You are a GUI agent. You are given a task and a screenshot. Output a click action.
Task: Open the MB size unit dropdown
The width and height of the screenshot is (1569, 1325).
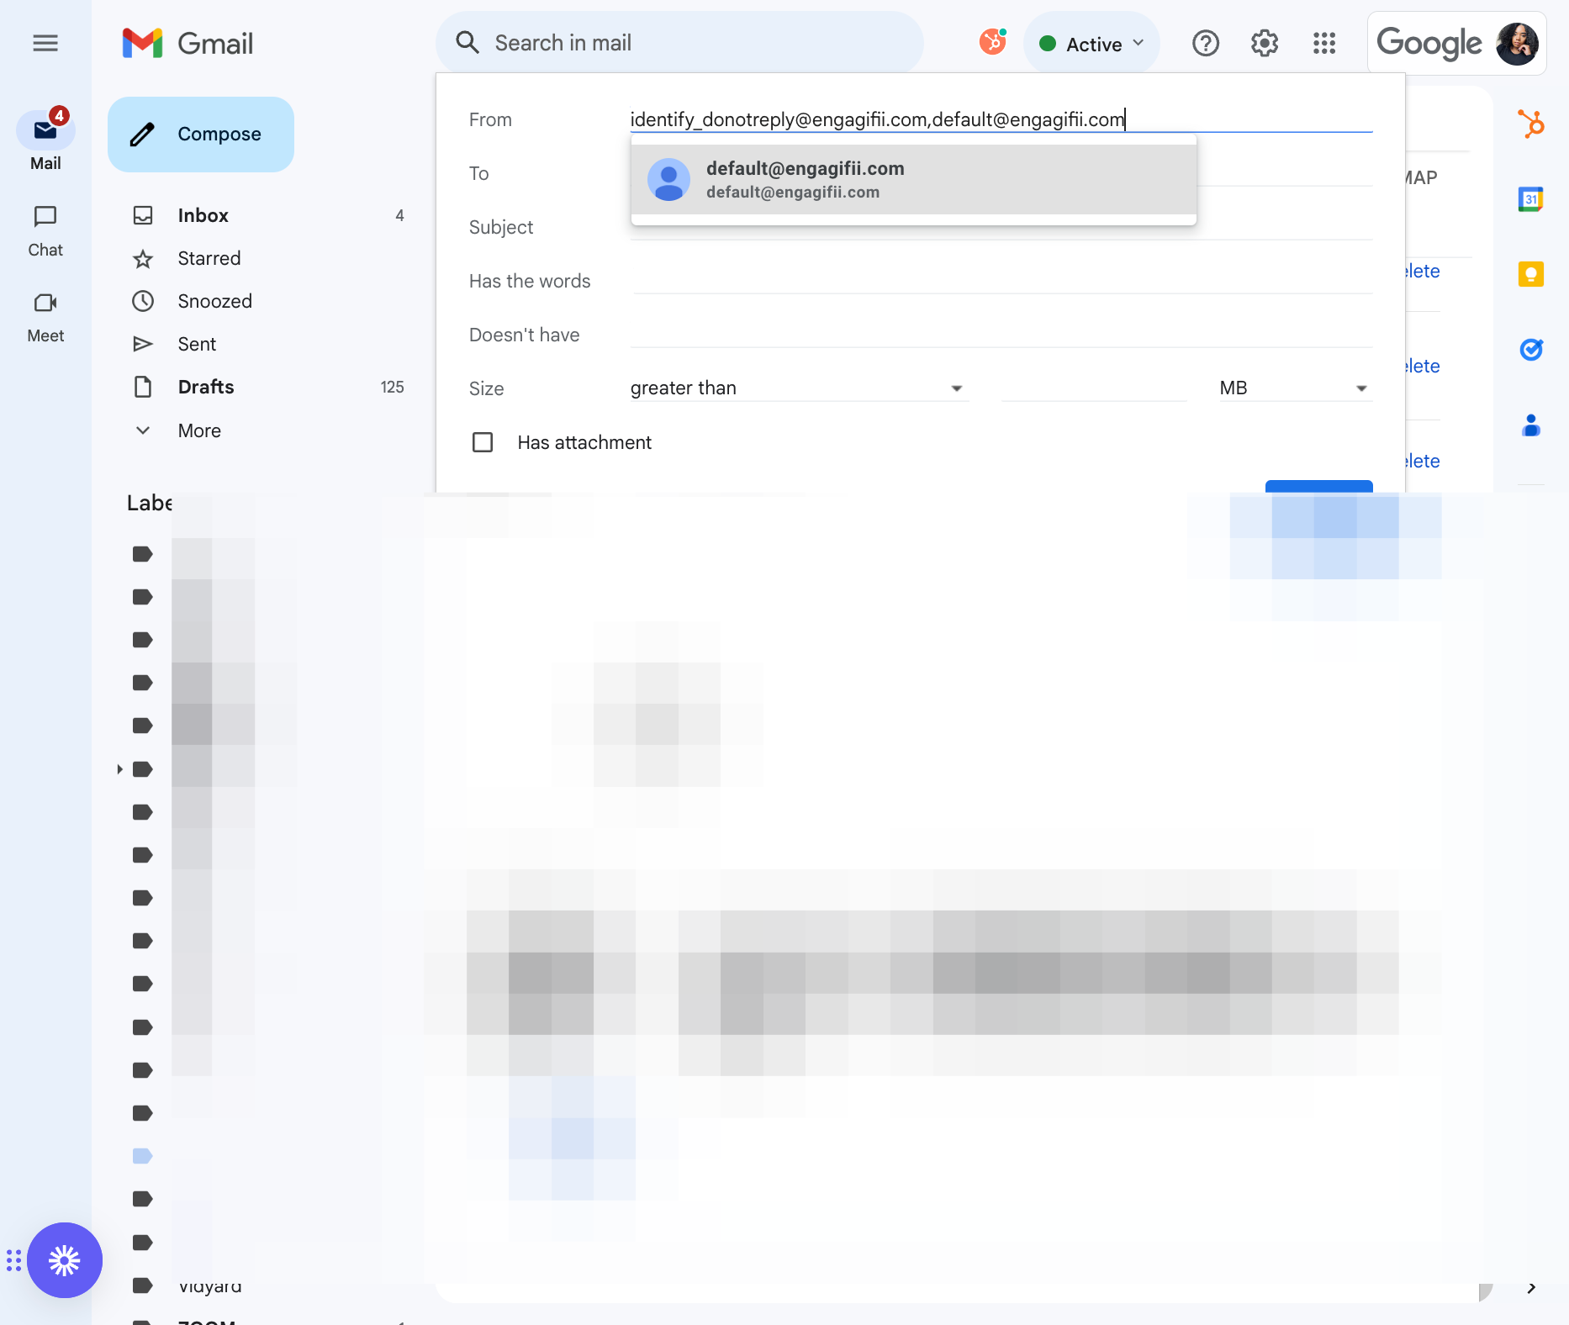(x=1295, y=388)
